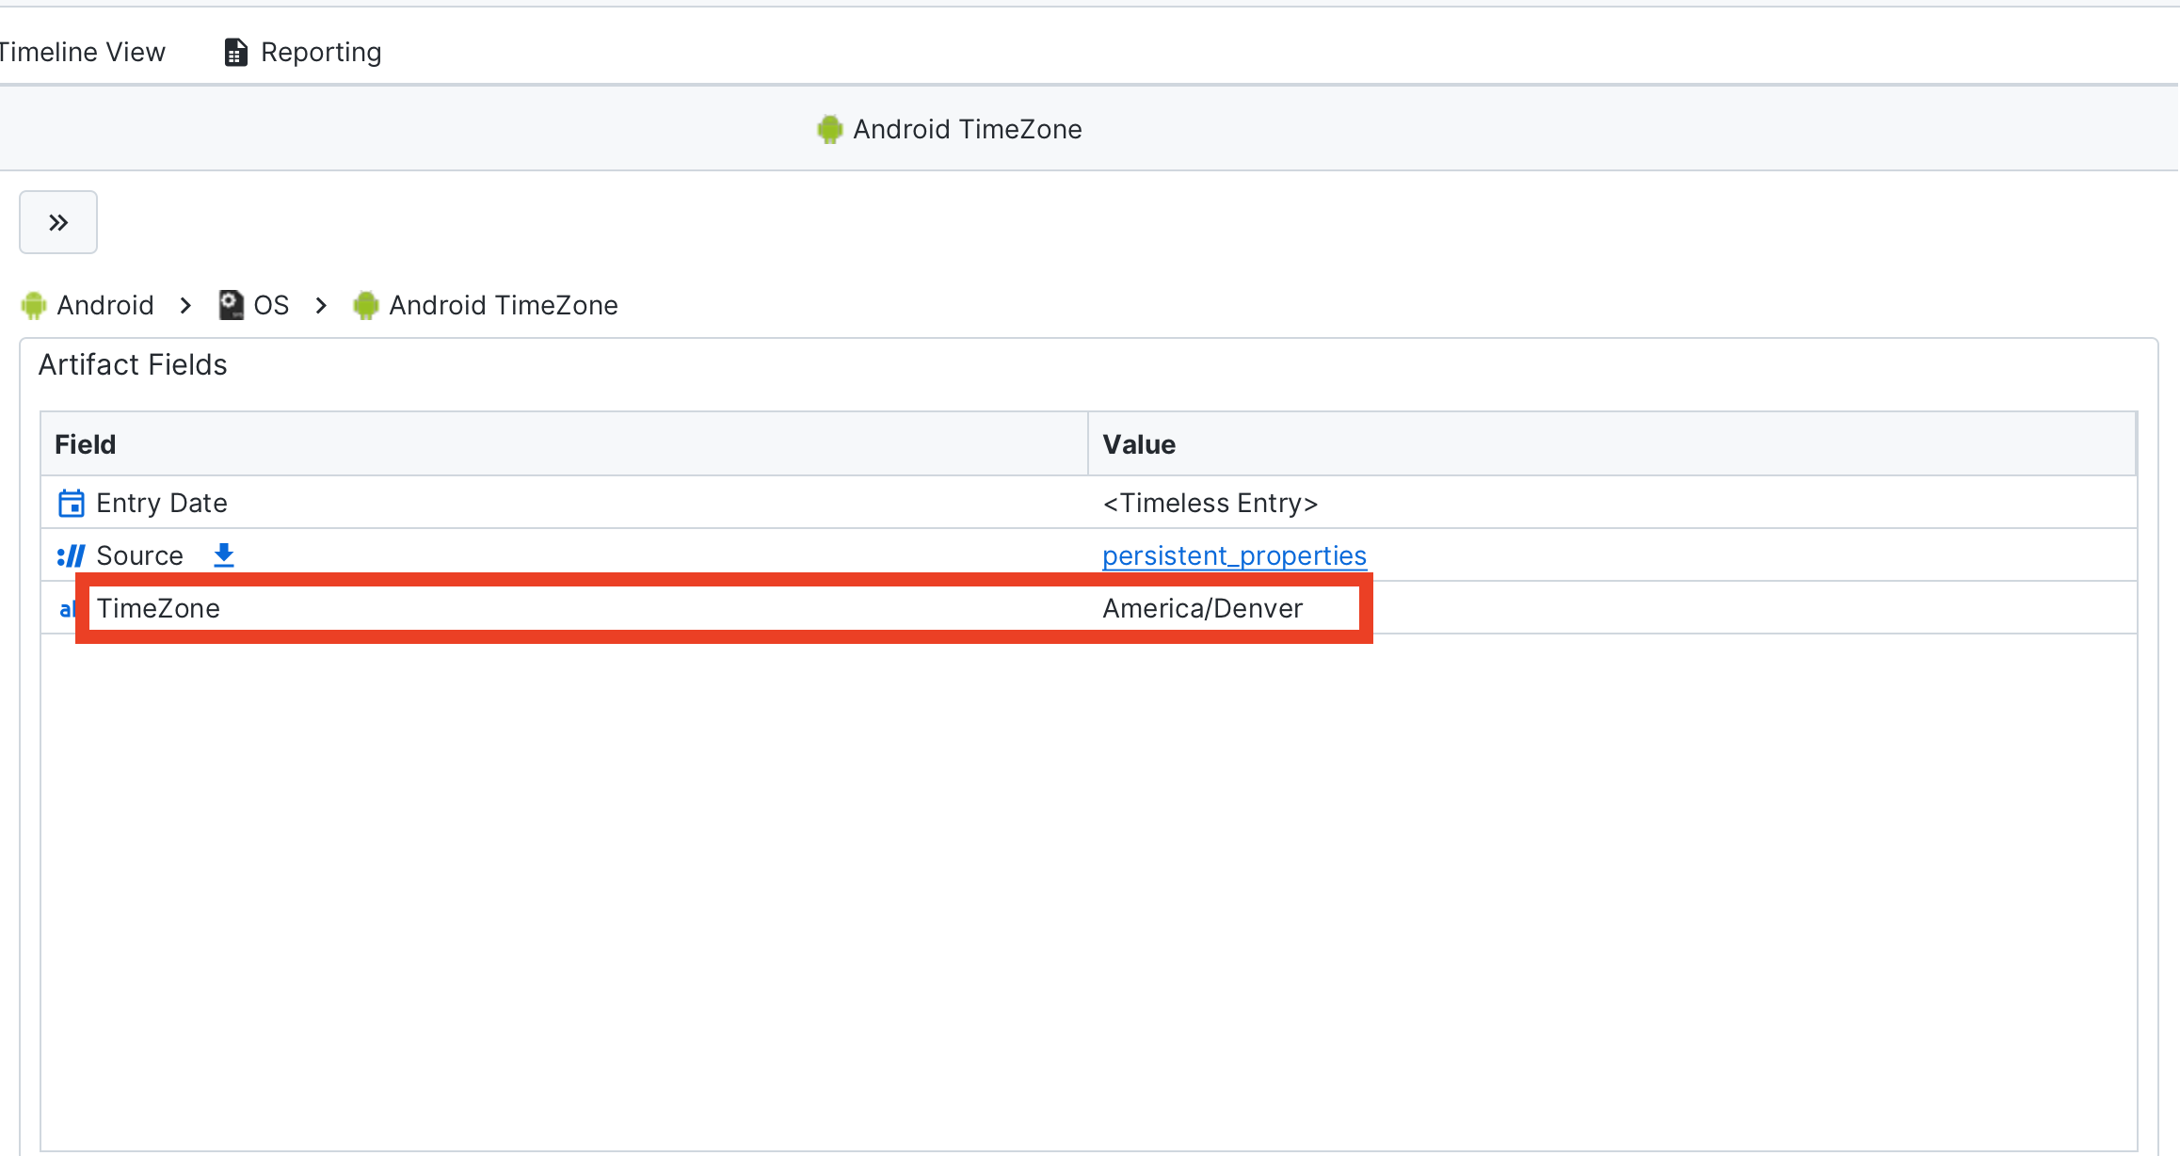This screenshot has width=2180, height=1156.
Task: Select the TimeZone field row
Action: click(x=158, y=608)
